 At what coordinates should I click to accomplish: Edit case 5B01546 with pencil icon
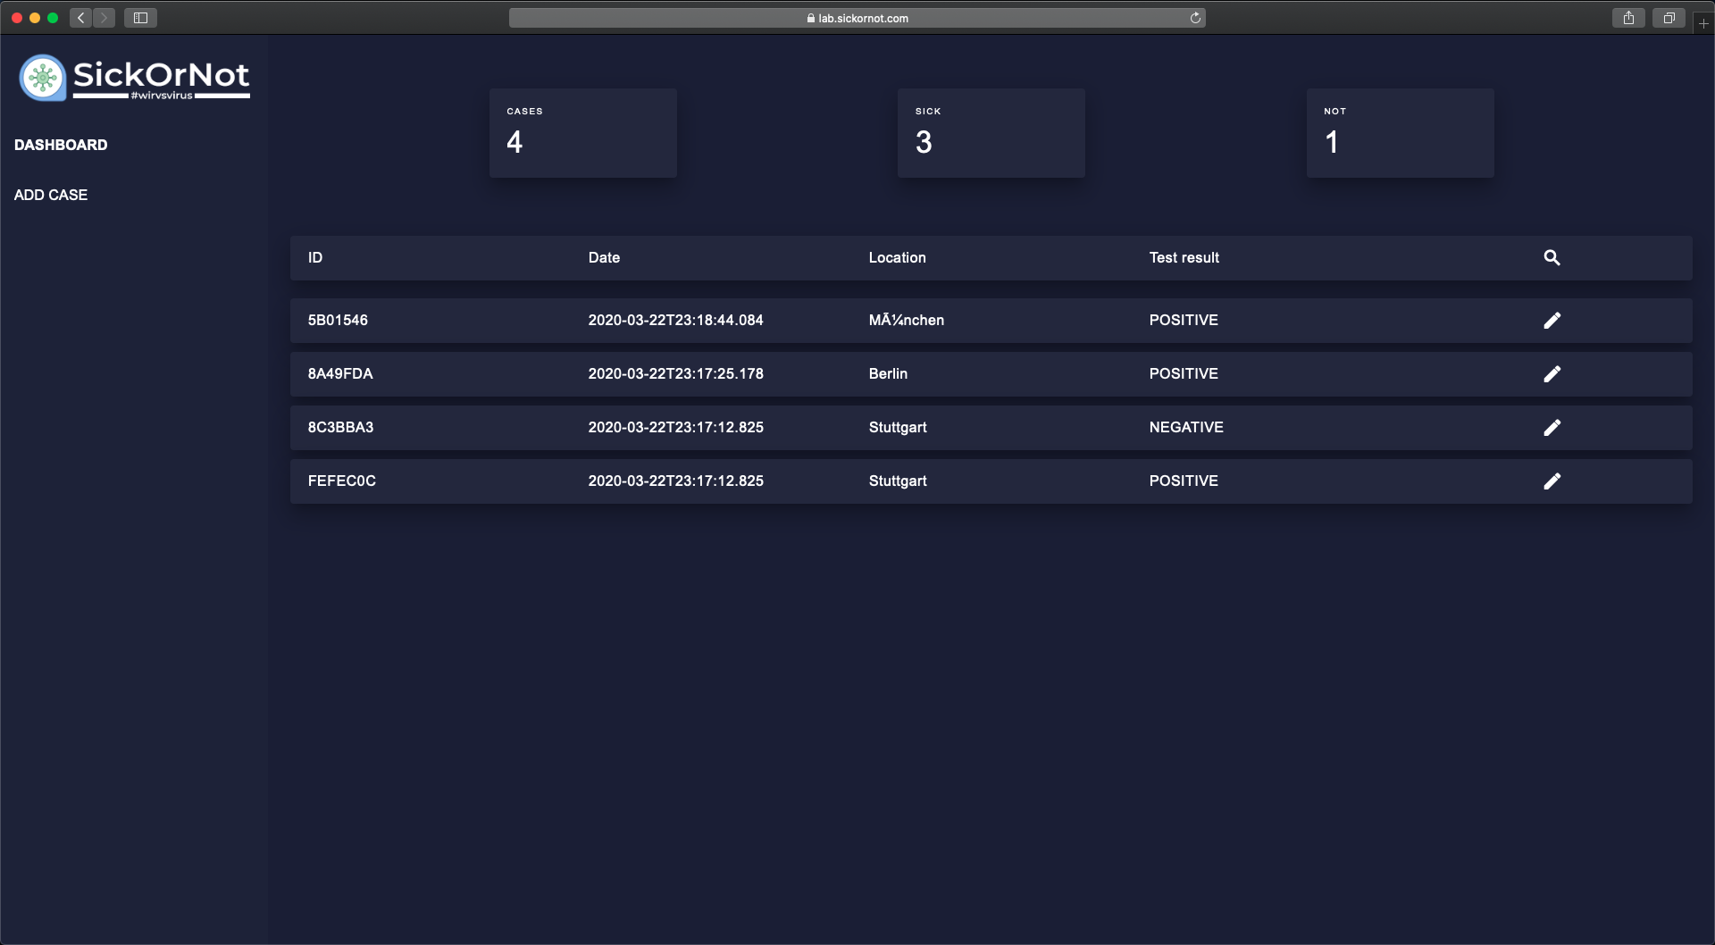pyautogui.click(x=1552, y=320)
